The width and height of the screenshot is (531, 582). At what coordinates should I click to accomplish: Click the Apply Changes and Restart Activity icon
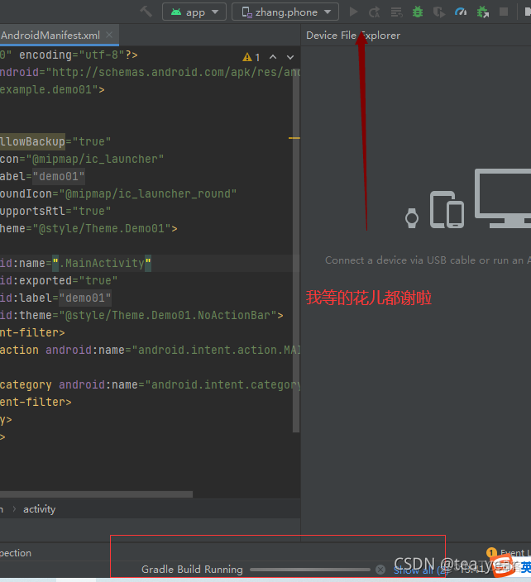[x=375, y=12]
